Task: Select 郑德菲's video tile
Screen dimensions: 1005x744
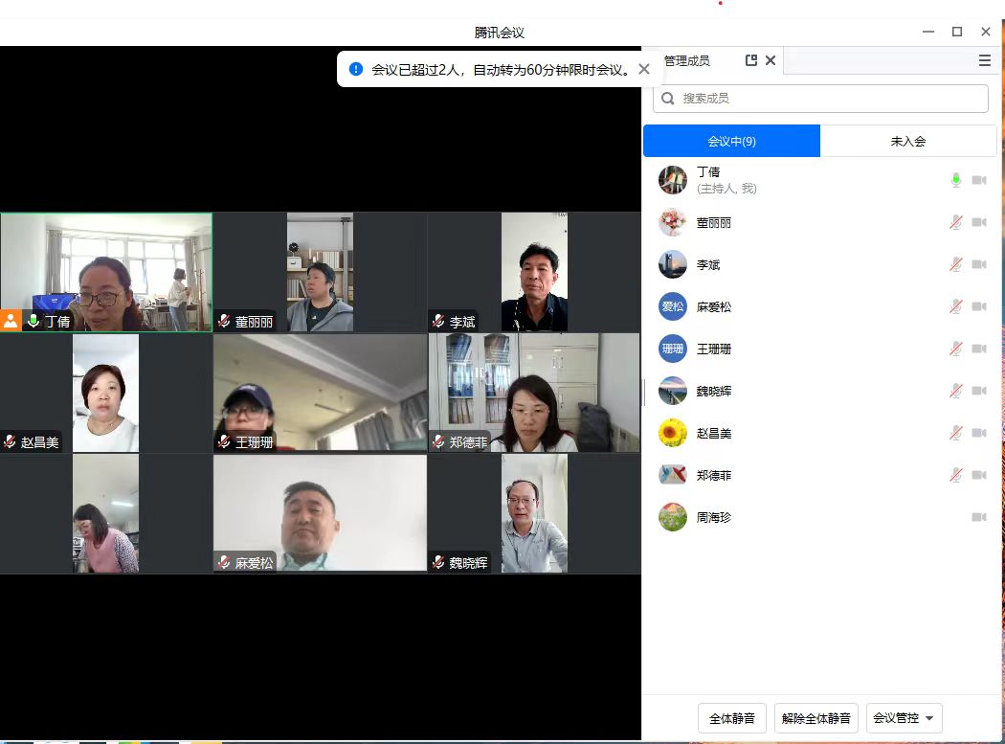Action: (534, 394)
